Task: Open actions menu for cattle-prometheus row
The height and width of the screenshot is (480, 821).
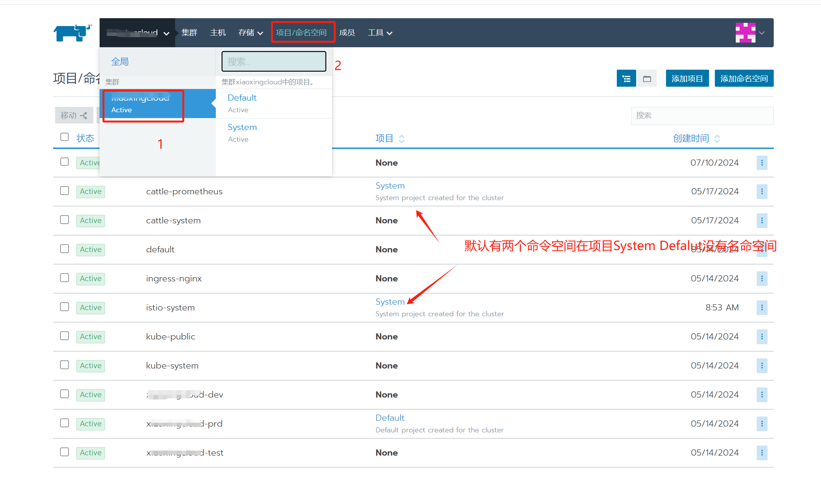Action: coord(762,192)
